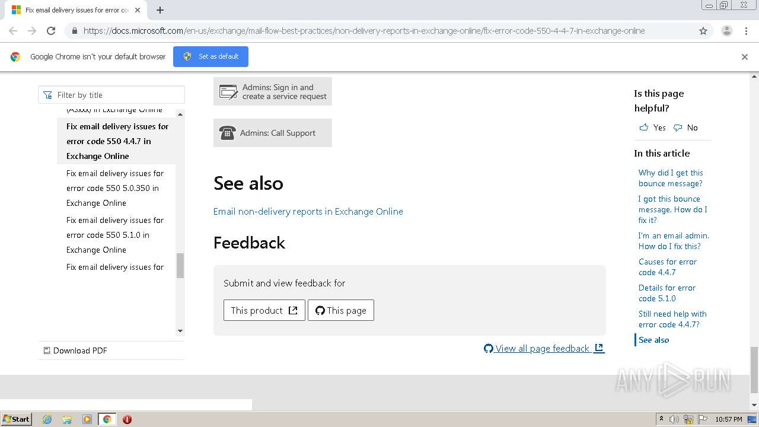Click Download PDF
This screenshot has height=427, width=759.
pyautogui.click(x=75, y=350)
